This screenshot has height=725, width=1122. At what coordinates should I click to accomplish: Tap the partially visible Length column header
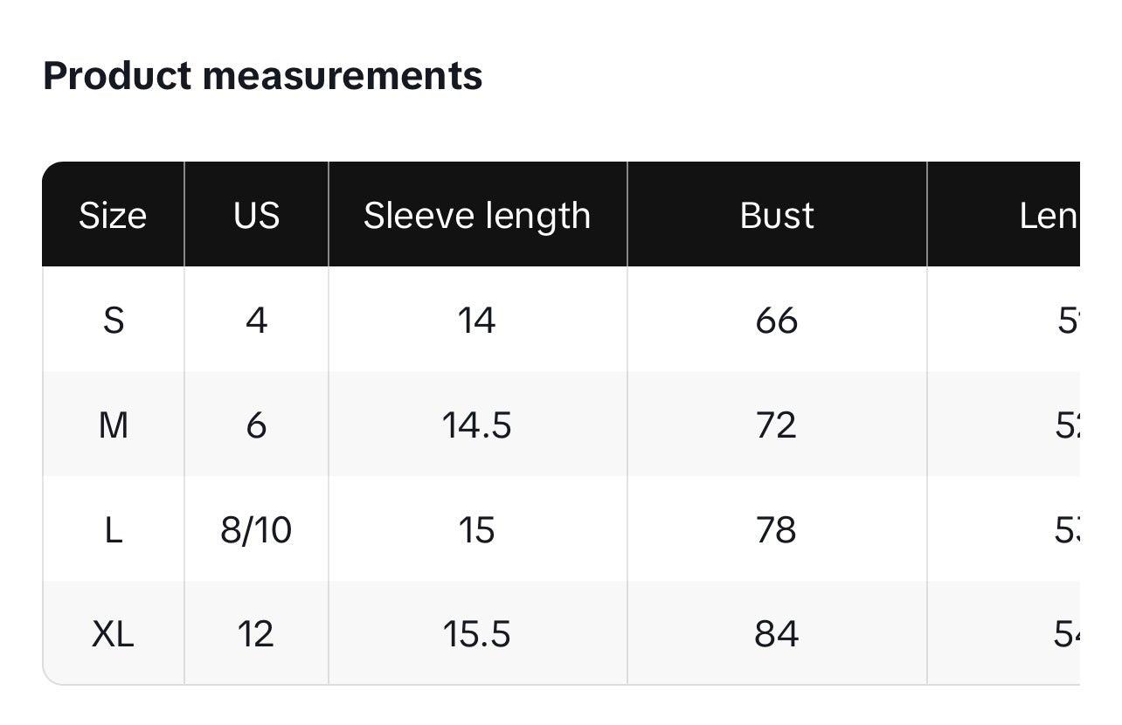1047,216
